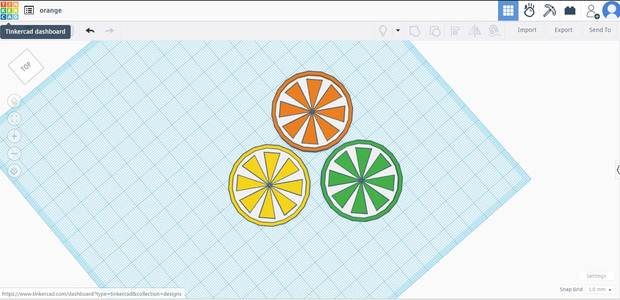Click the Send To button

tap(600, 30)
